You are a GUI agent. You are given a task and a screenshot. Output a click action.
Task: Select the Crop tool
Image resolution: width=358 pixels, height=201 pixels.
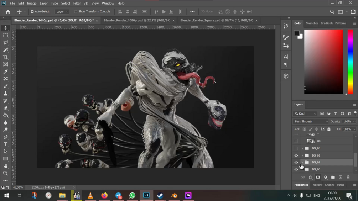(6, 57)
